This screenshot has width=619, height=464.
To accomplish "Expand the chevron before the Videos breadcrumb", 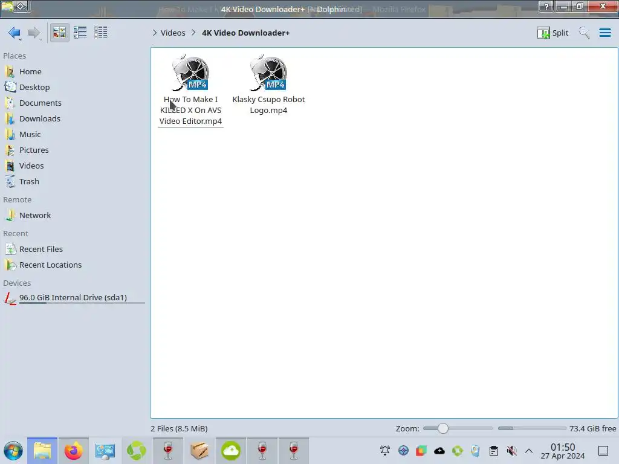I will (x=154, y=33).
